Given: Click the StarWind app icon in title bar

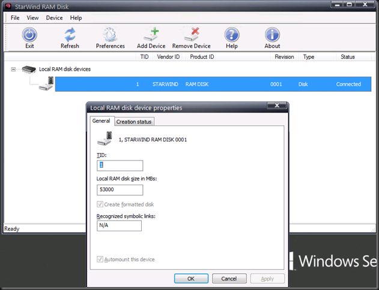Looking at the screenshot, I should 8,6.
